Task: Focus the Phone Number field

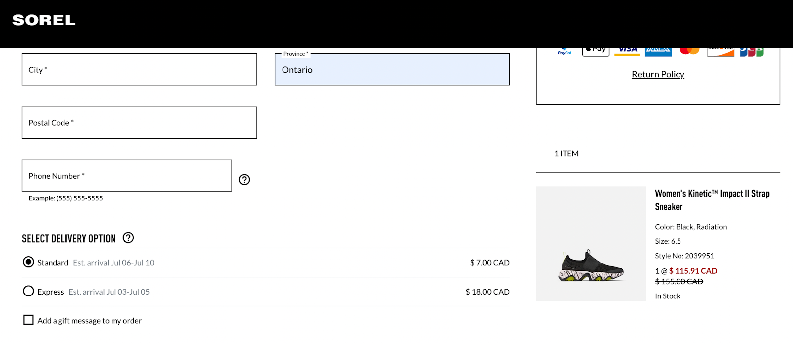Action: pos(127,176)
